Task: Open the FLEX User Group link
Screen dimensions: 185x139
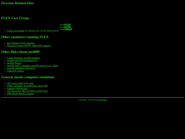Action: (15, 31)
